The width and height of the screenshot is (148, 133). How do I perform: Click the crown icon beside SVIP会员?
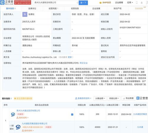(x=100, y=3)
